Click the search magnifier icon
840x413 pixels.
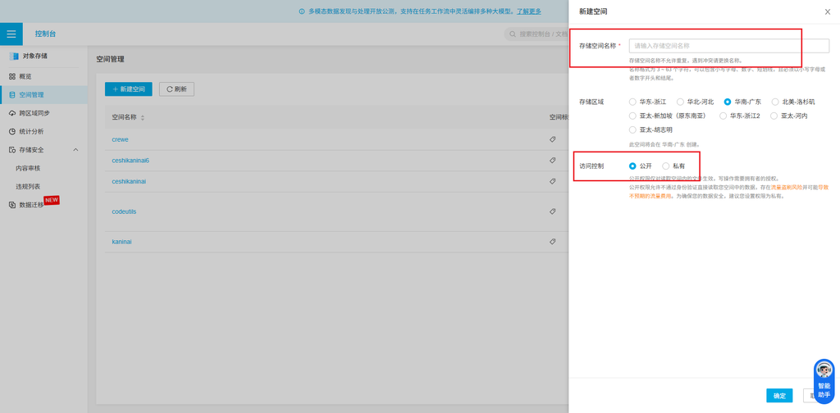pos(513,34)
